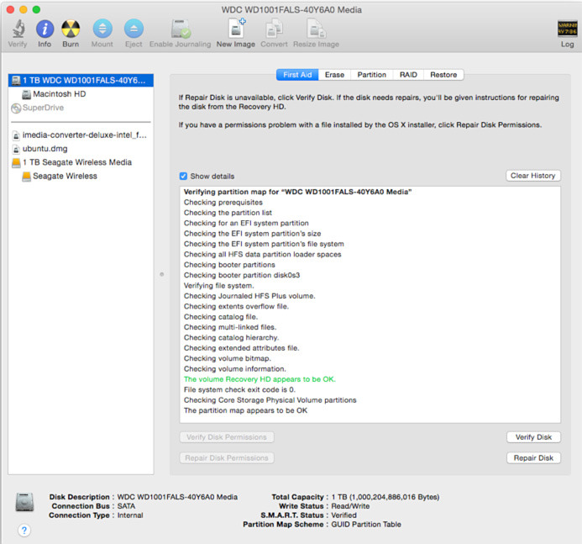This screenshot has width=582, height=544.
Task: Click the Write Status 'Read/Write' value
Action: click(x=350, y=506)
